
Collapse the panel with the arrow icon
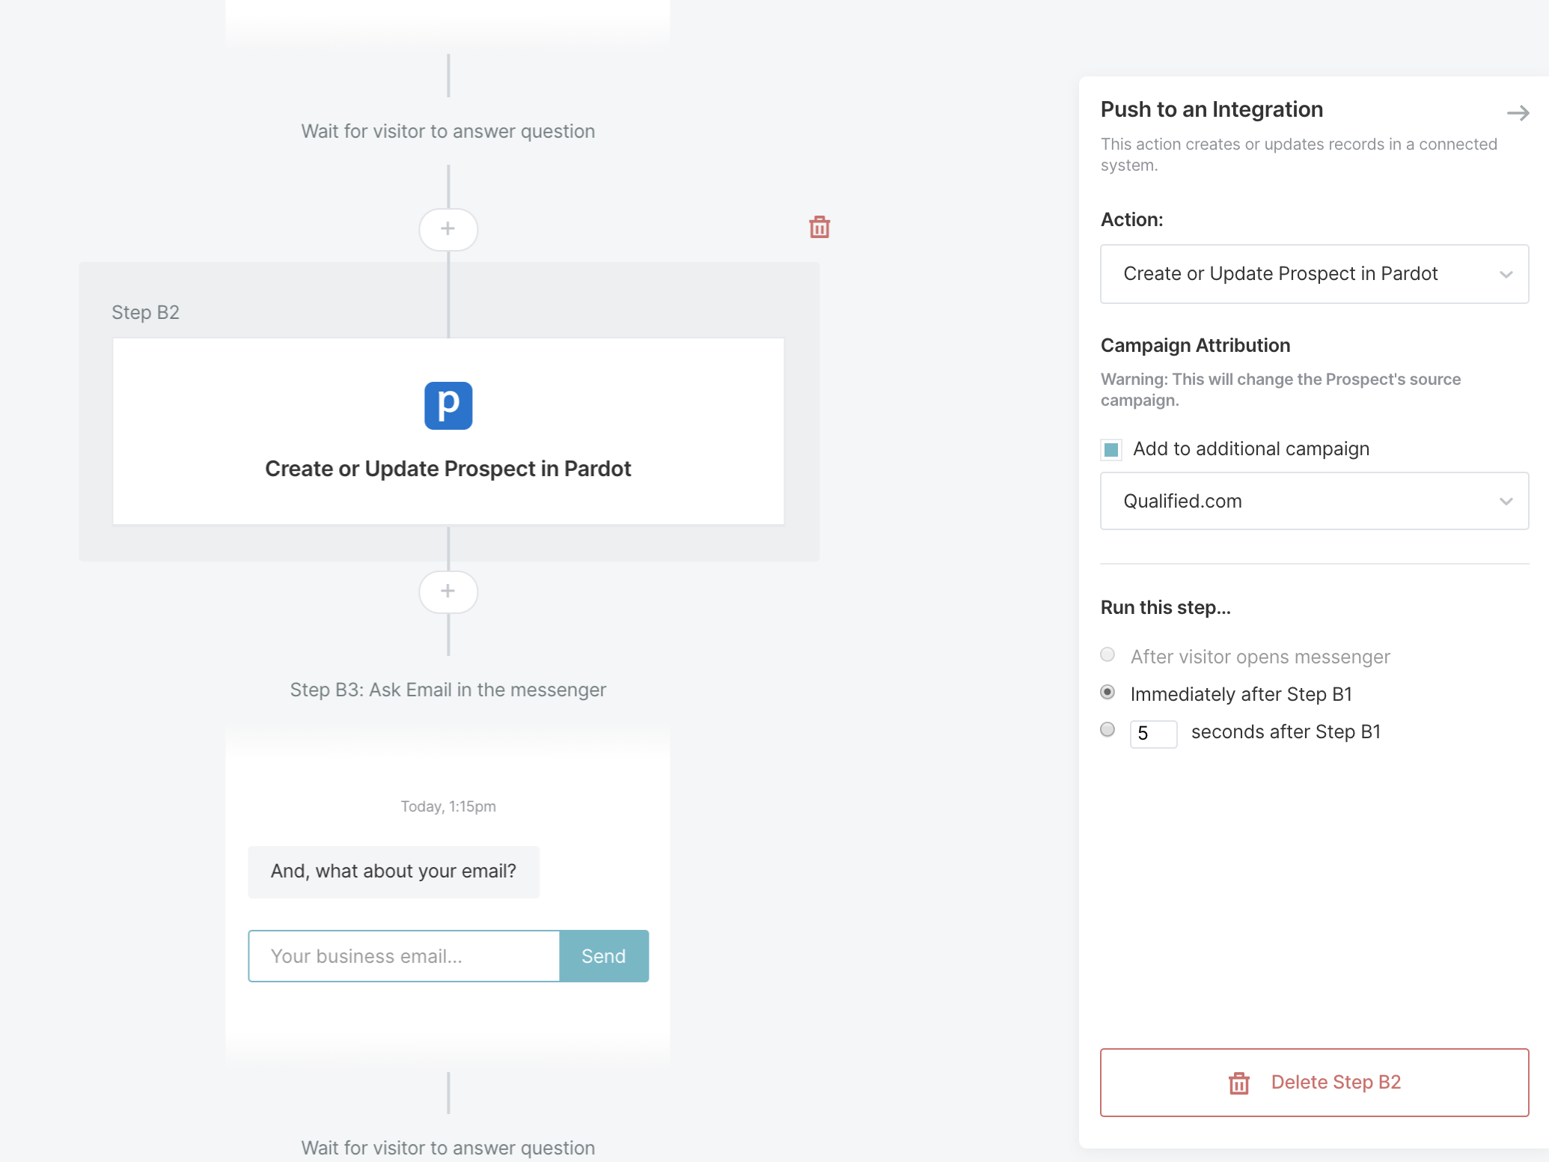coord(1518,113)
